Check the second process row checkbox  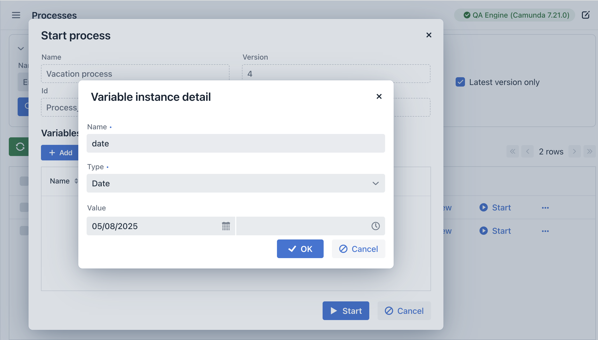[24, 231]
